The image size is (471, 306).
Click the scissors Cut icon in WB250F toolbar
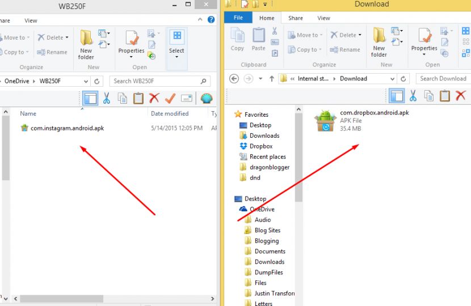[x=106, y=98]
